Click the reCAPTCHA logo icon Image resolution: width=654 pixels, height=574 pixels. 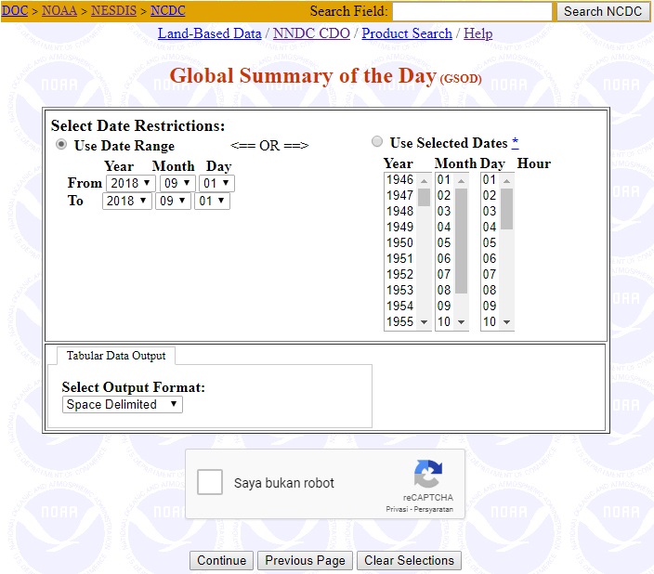pyautogui.click(x=428, y=474)
